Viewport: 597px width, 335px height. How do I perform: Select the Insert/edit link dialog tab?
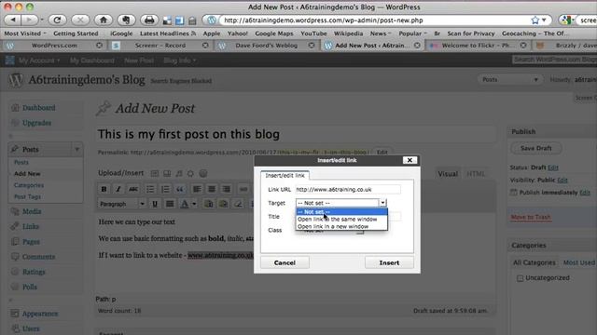tap(285, 176)
